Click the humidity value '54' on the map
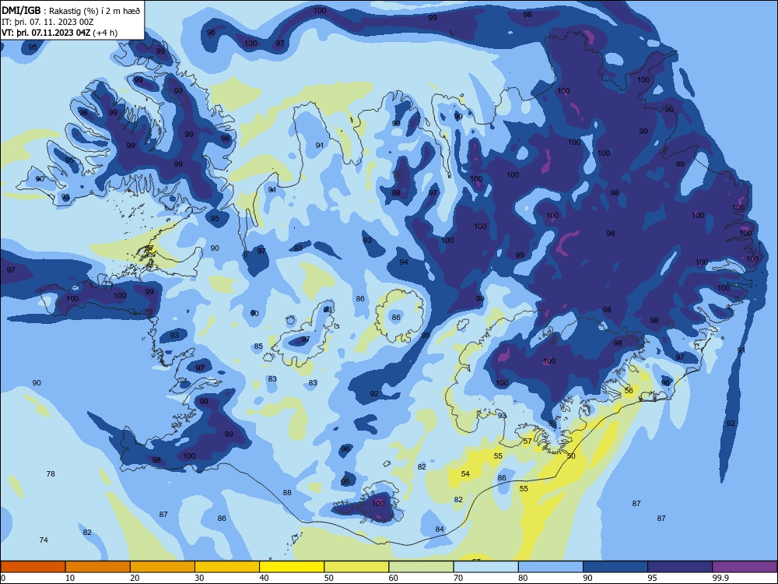The height and width of the screenshot is (584, 778). (465, 473)
